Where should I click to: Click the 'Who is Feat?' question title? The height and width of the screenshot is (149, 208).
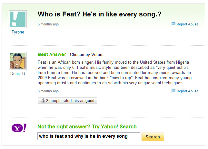pyautogui.click(x=99, y=14)
